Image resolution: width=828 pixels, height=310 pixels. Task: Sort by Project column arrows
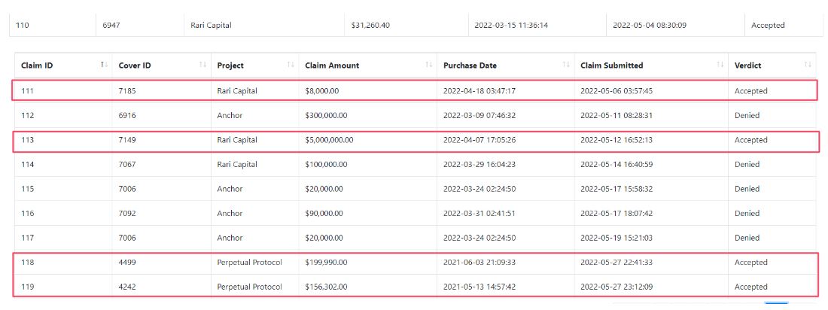[291, 65]
